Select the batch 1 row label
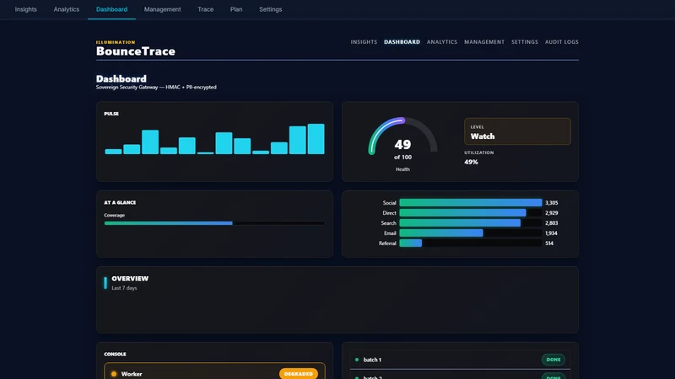The height and width of the screenshot is (379, 675). coord(372,360)
